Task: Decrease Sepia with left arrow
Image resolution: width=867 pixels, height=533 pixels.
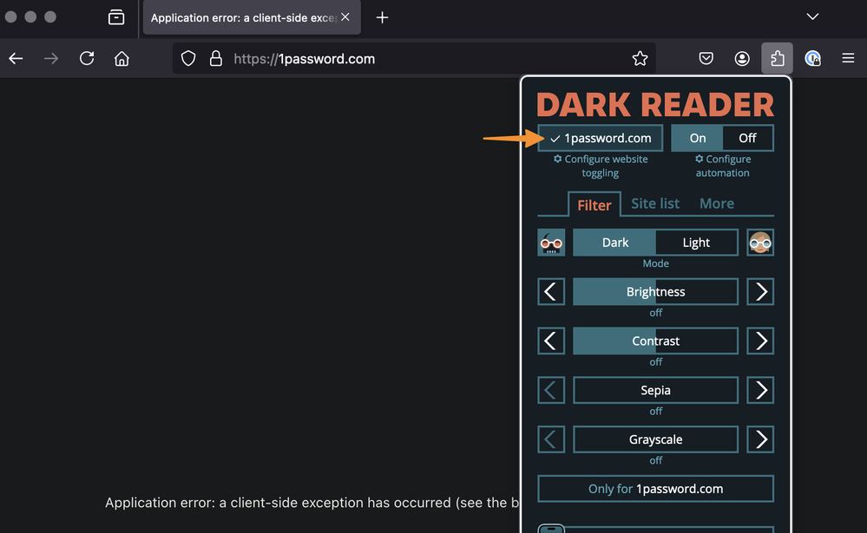Action: (x=551, y=390)
